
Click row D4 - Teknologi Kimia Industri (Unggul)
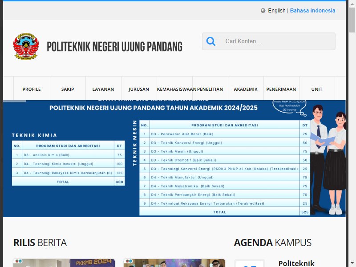point(69,164)
